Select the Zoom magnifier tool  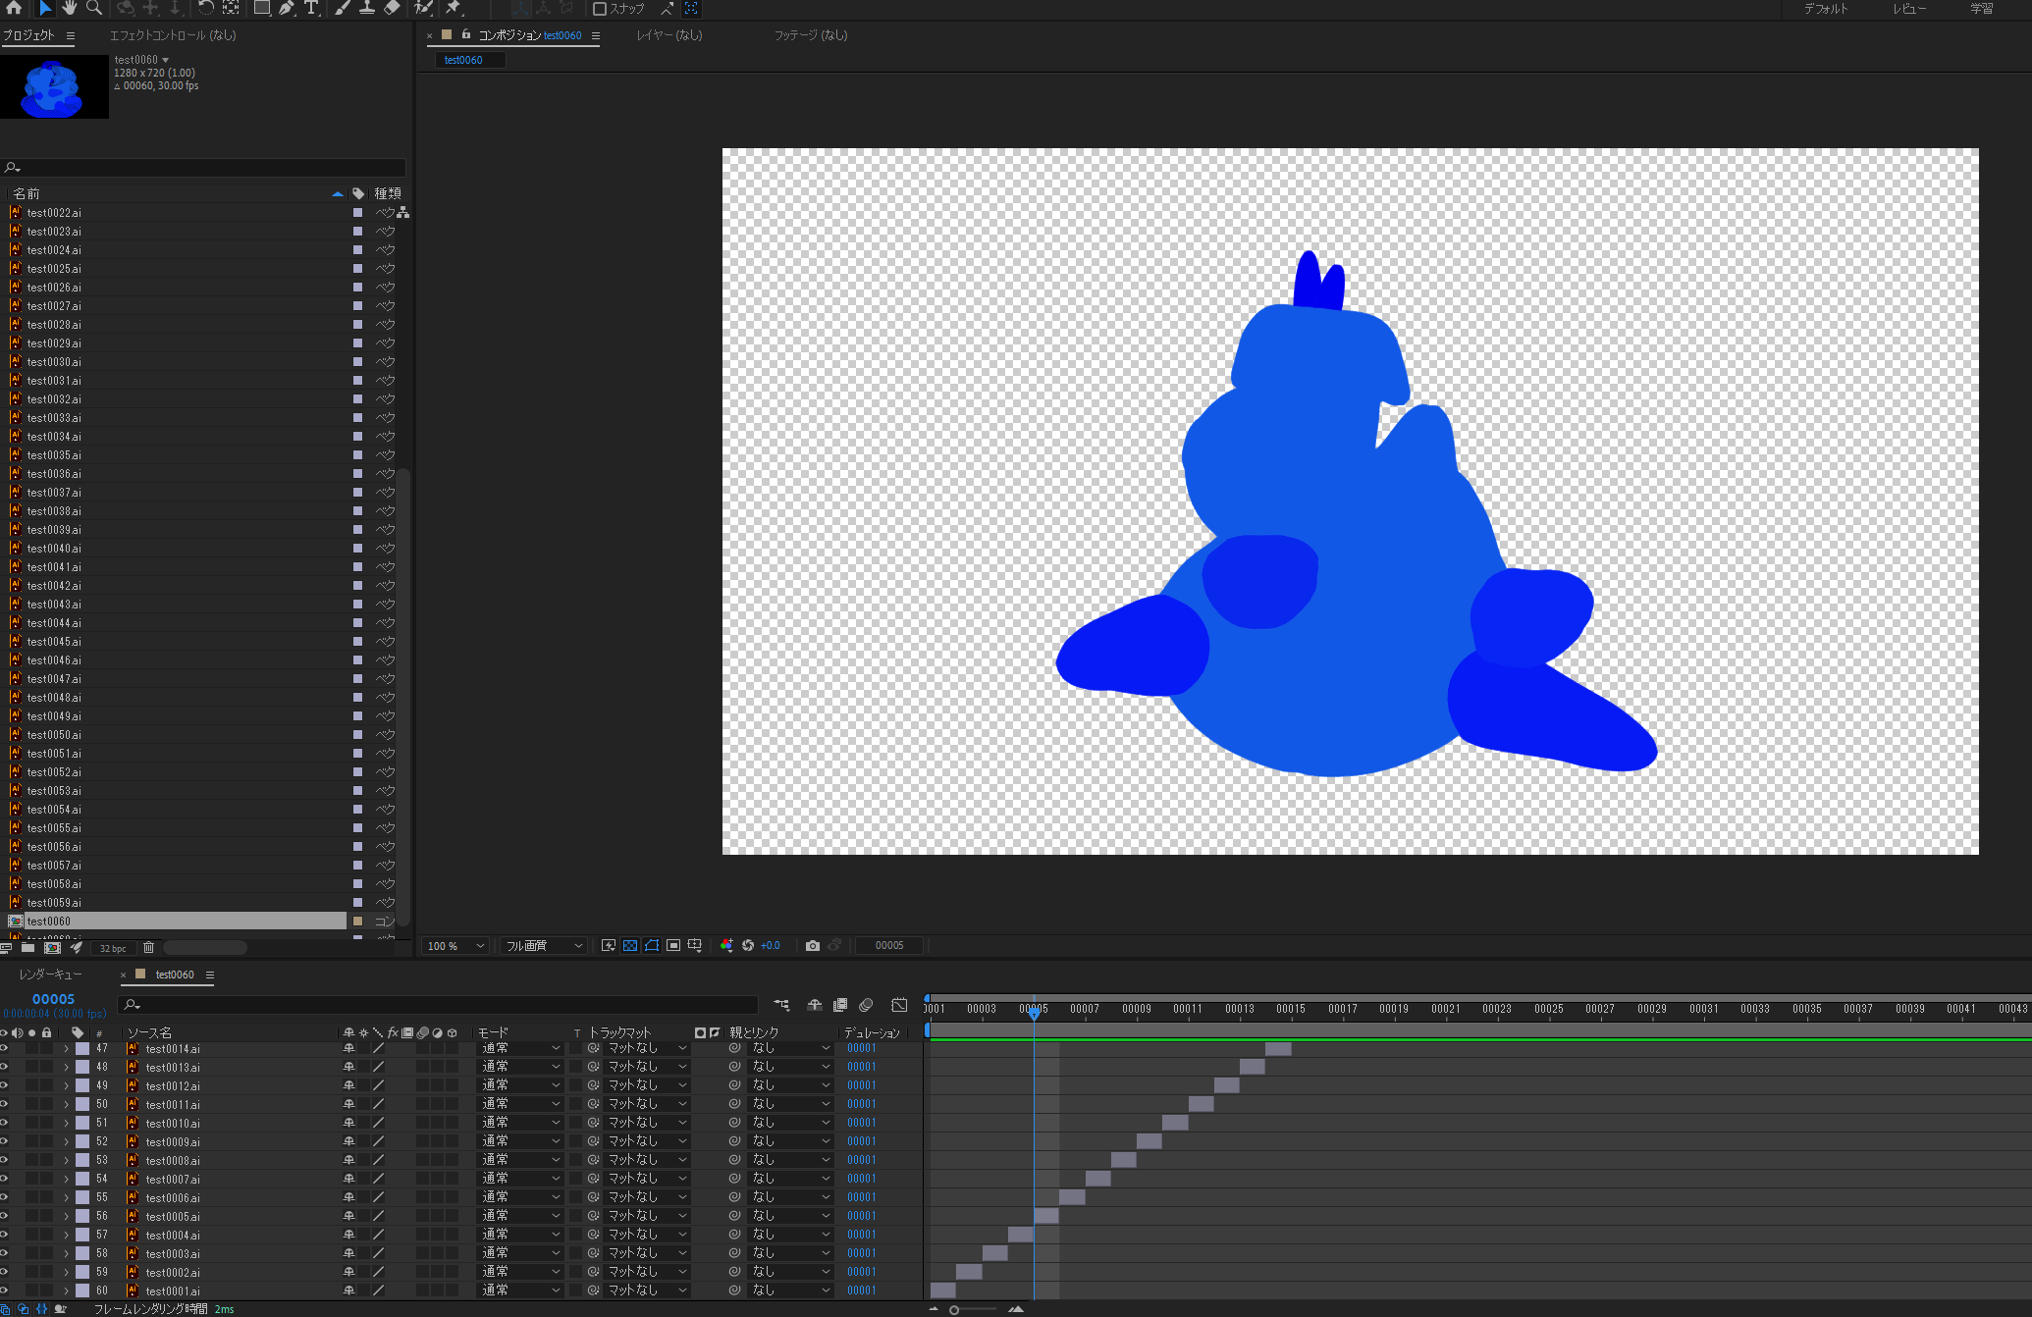[x=94, y=8]
